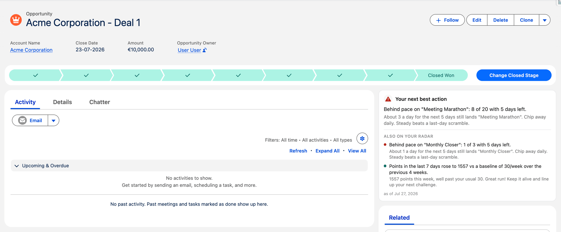Open more actions dropdown next to Clone
This screenshot has width=561, height=232.
tap(544, 20)
